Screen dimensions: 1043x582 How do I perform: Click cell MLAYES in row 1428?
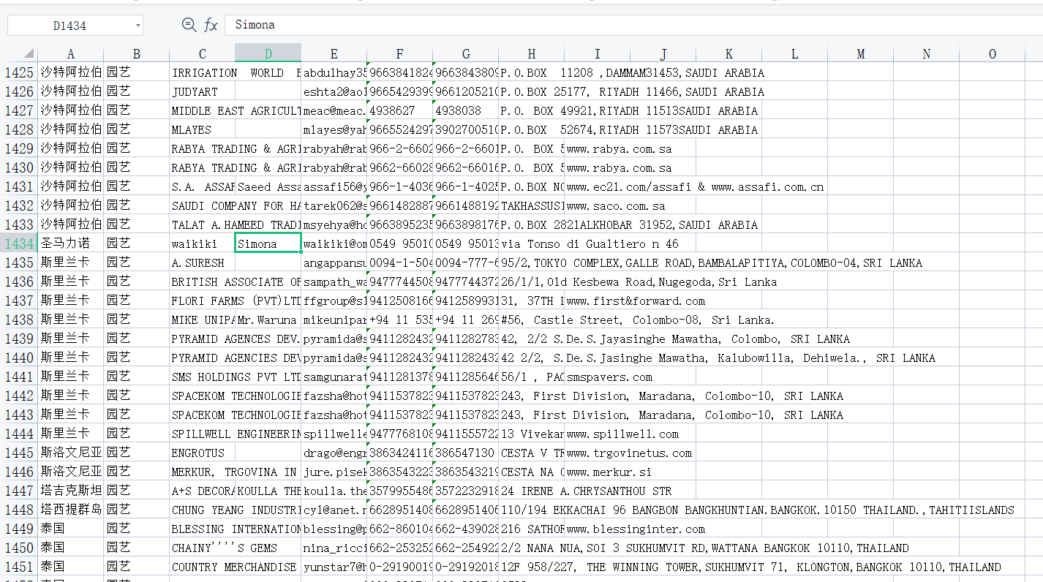click(203, 129)
